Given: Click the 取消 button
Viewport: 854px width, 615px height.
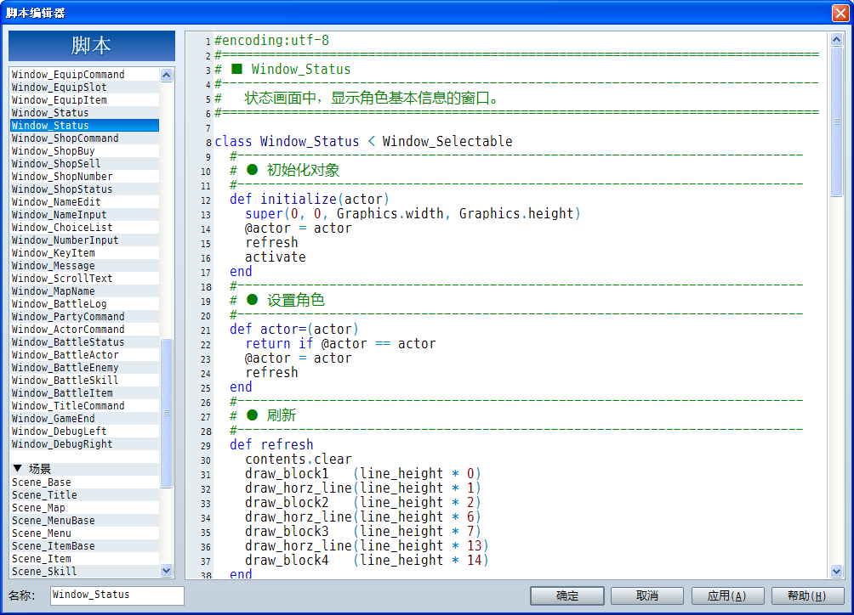Looking at the screenshot, I should 647,595.
